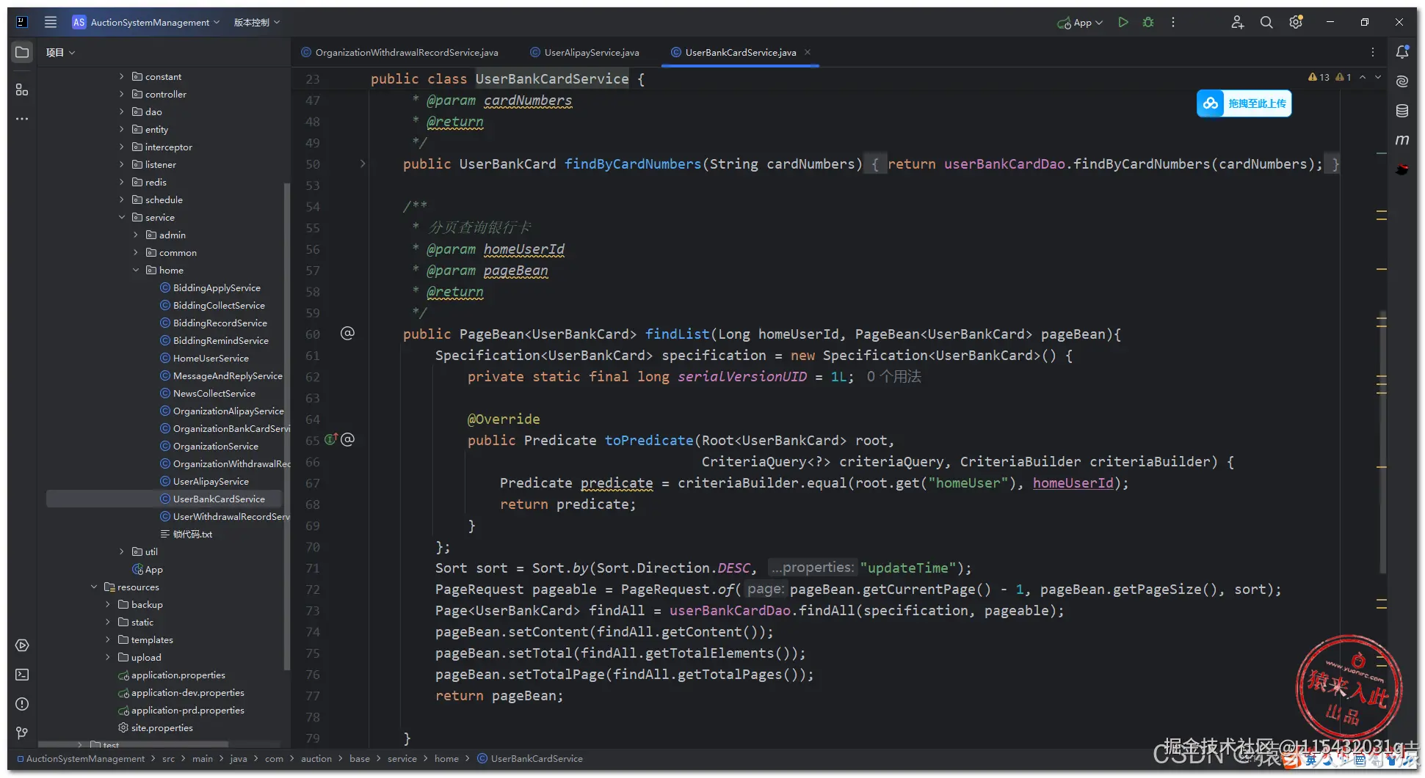Viewport: 1425px width, 778px height.
Task: Close the UserBankCardService.java tab
Action: (x=808, y=52)
